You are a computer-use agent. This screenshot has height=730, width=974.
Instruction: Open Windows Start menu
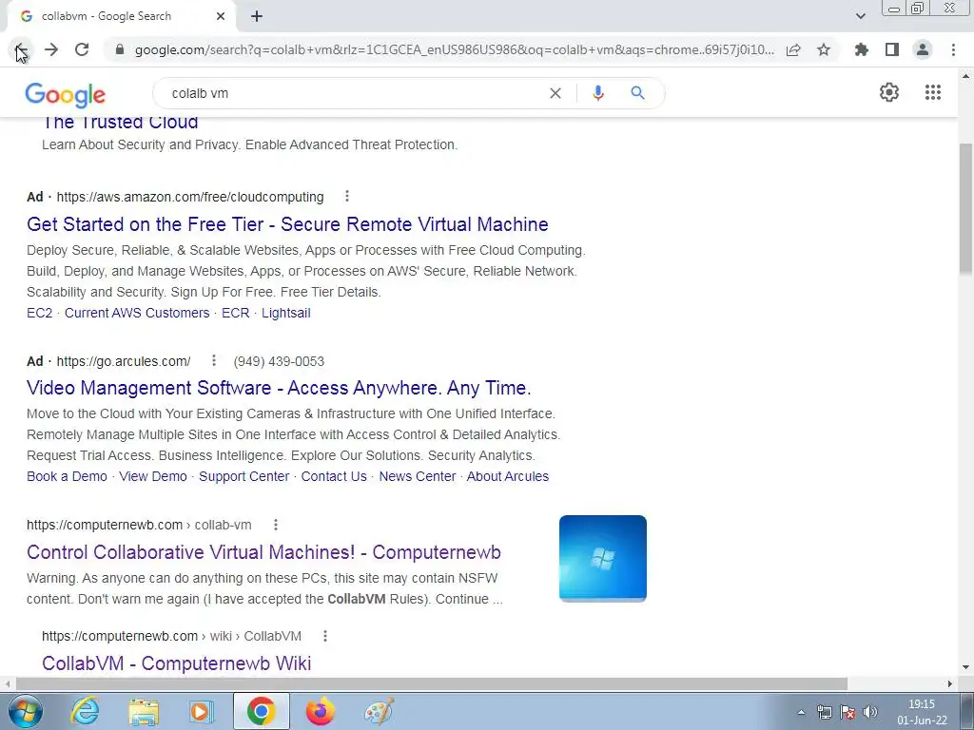(x=26, y=711)
